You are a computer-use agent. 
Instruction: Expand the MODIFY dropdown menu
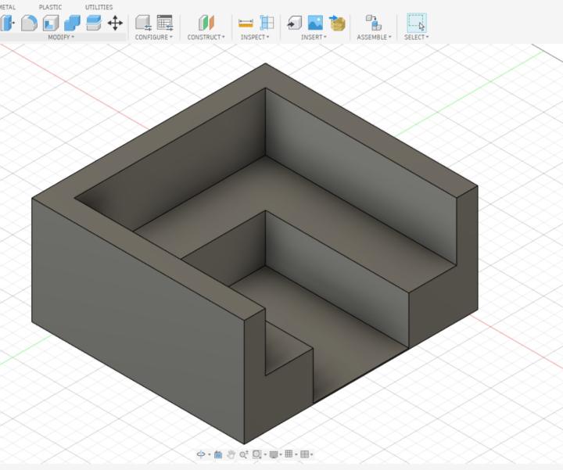61,37
